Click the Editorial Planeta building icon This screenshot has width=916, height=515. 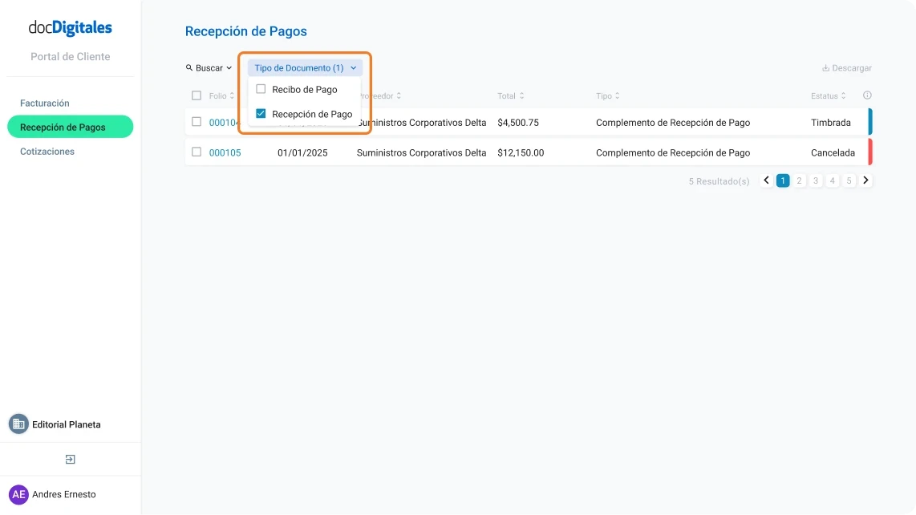pos(18,424)
